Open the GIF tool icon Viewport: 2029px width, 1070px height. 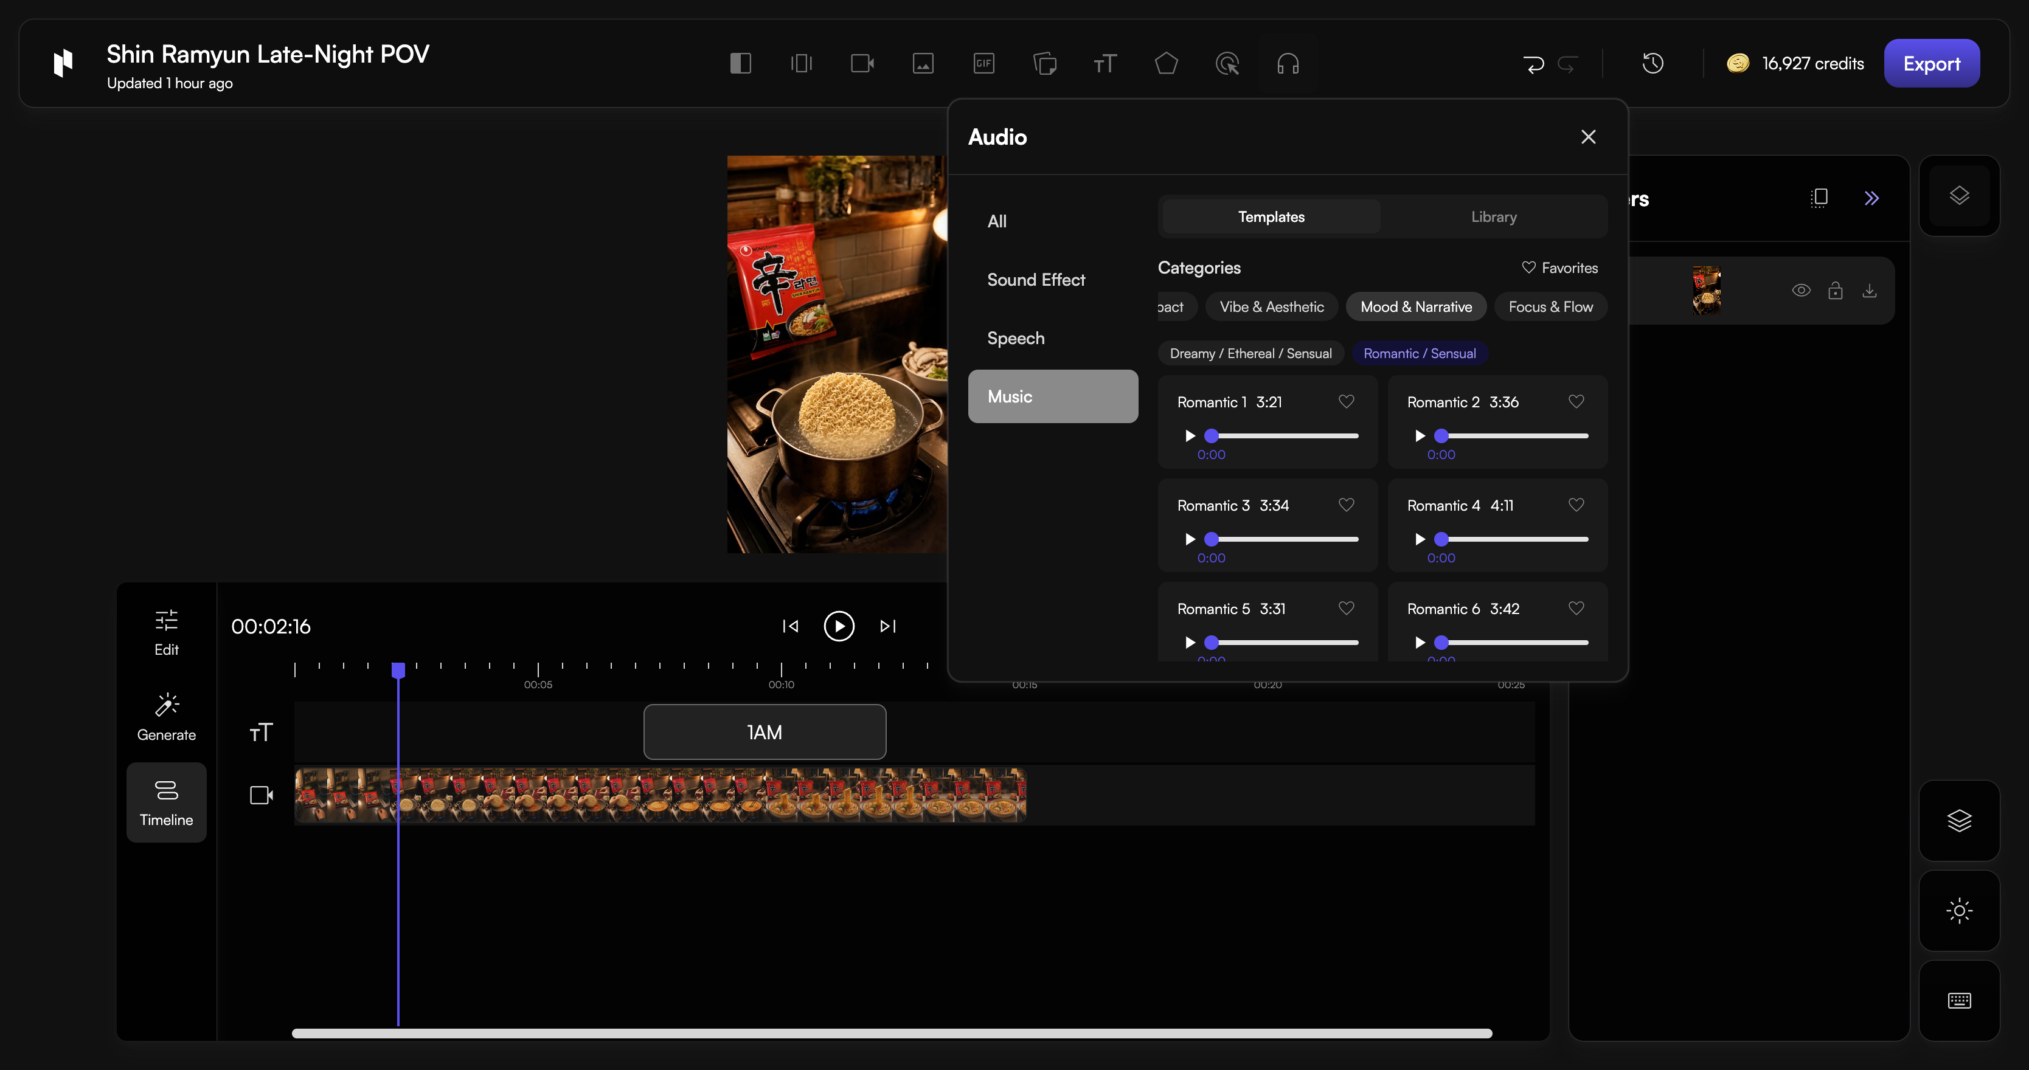point(983,63)
